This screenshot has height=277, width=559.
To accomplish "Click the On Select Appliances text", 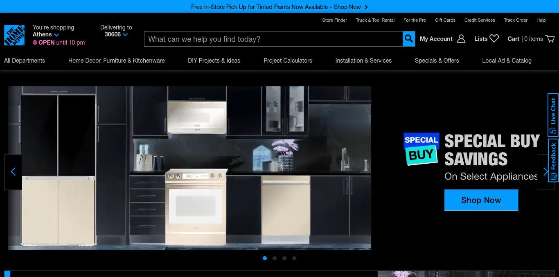I will (491, 176).
